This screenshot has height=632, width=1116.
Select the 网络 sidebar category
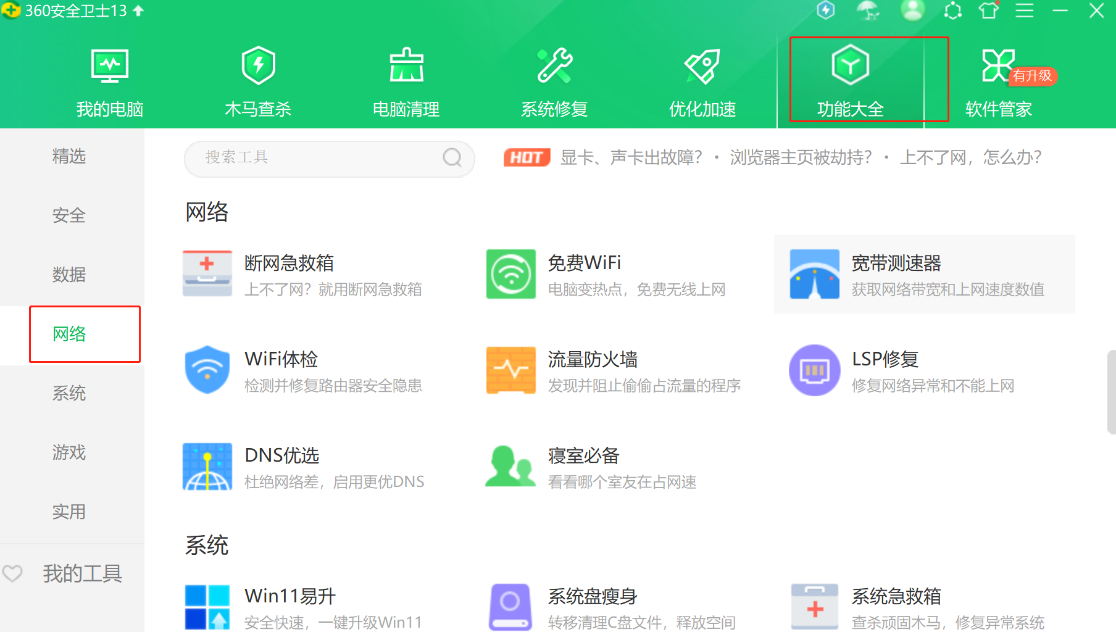point(69,334)
